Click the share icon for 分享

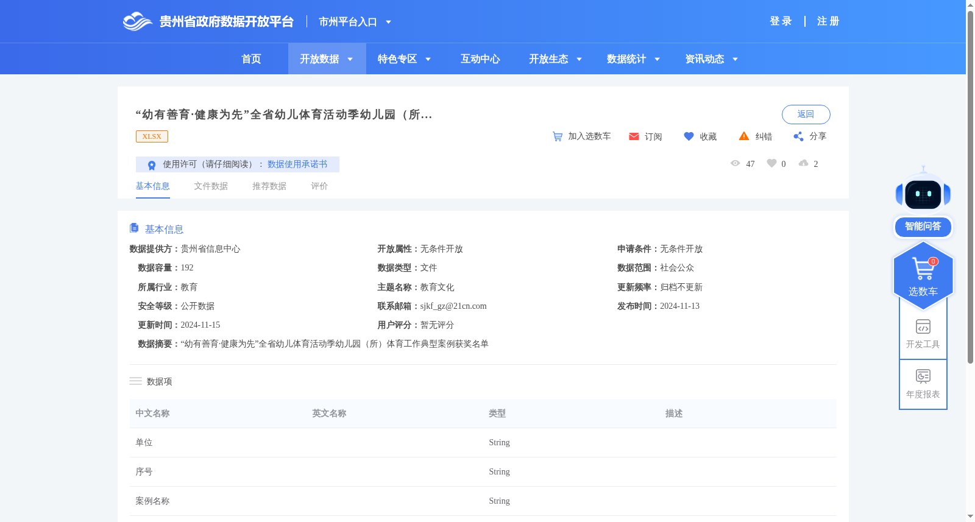pos(798,136)
